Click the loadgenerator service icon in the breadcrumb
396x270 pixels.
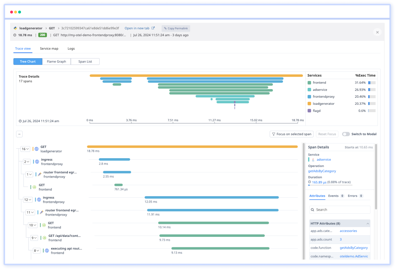click(15, 28)
